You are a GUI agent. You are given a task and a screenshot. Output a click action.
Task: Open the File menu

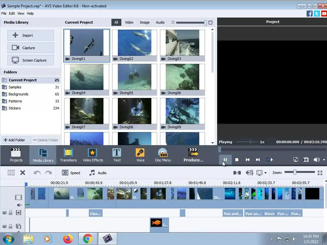(4, 13)
